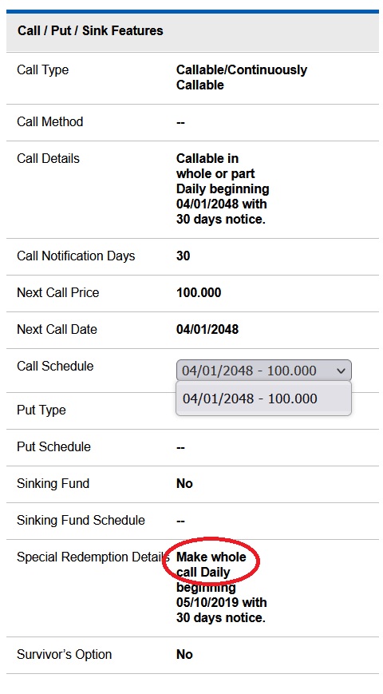383x694 pixels.
Task: Click the Sinking Fund value No
Action: [x=184, y=483]
